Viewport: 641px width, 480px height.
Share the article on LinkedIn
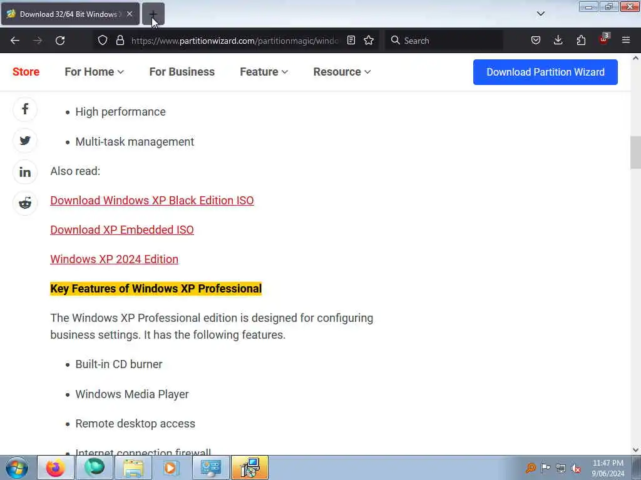[25, 172]
